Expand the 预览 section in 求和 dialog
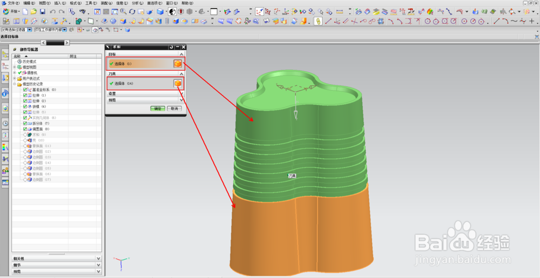 [181, 100]
